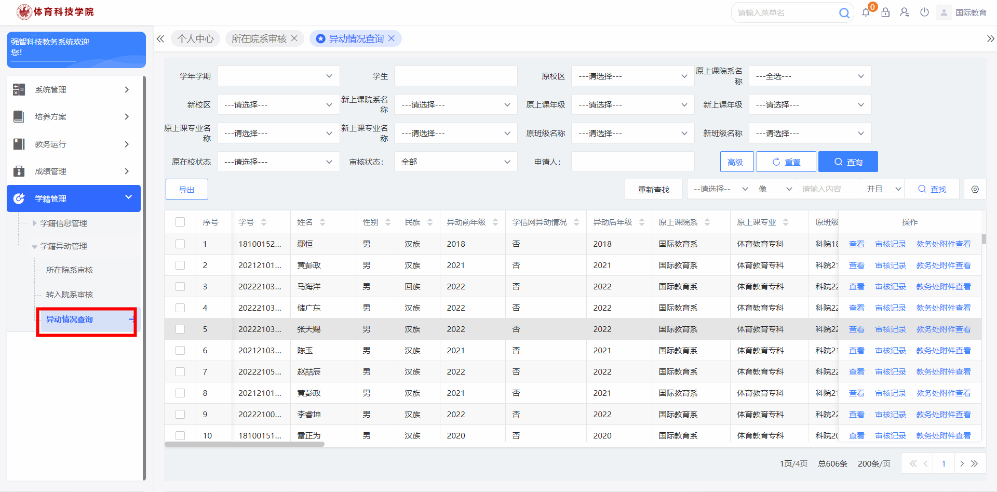Open table column settings gear icon
The image size is (997, 492).
(975, 189)
